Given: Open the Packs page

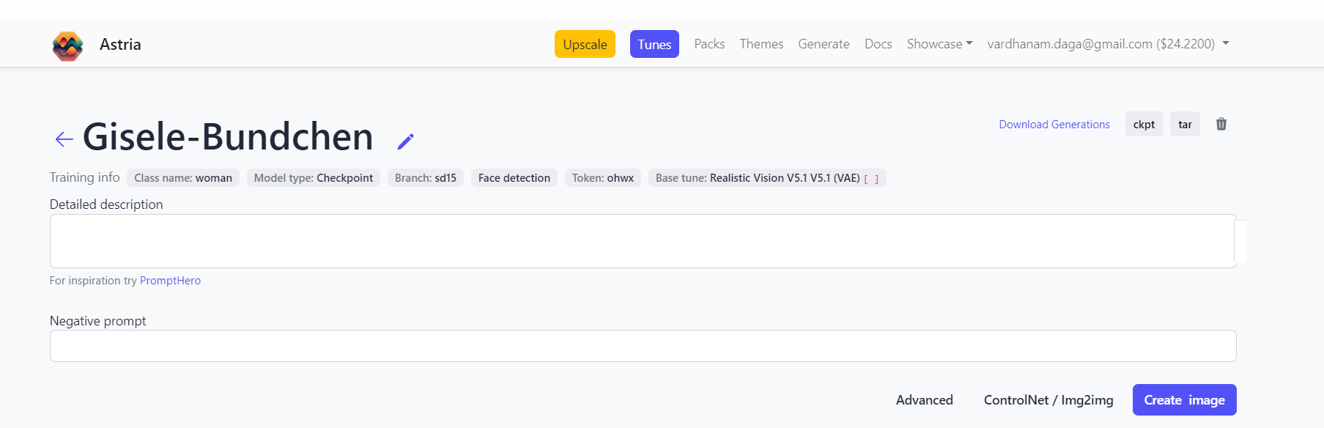Looking at the screenshot, I should pyautogui.click(x=709, y=44).
